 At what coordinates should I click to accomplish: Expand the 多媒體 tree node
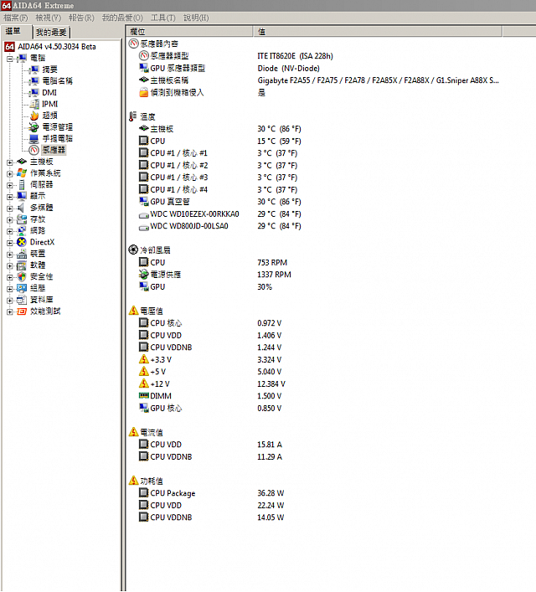pos(10,208)
